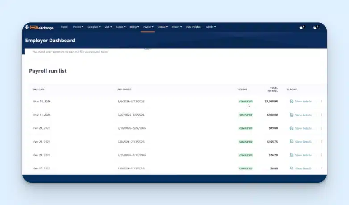
Task: Expand the Caregiver menu
Action: click(94, 27)
